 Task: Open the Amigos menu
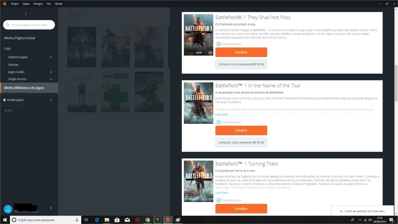click(x=38, y=4)
